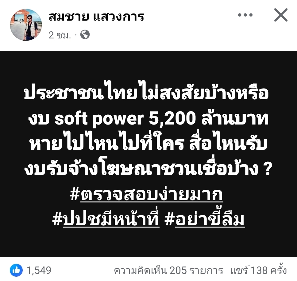The height and width of the screenshot is (281, 297).
Task: Open the author name สมชาย แสวงการ
Action: pos(96,17)
